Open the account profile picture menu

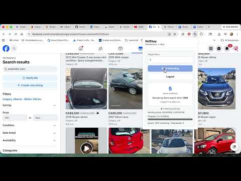pyautogui.click(x=235, y=49)
